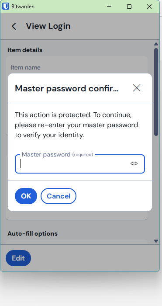162x306 pixels.
Task: Click the Item details section heading
Action: click(x=25, y=50)
